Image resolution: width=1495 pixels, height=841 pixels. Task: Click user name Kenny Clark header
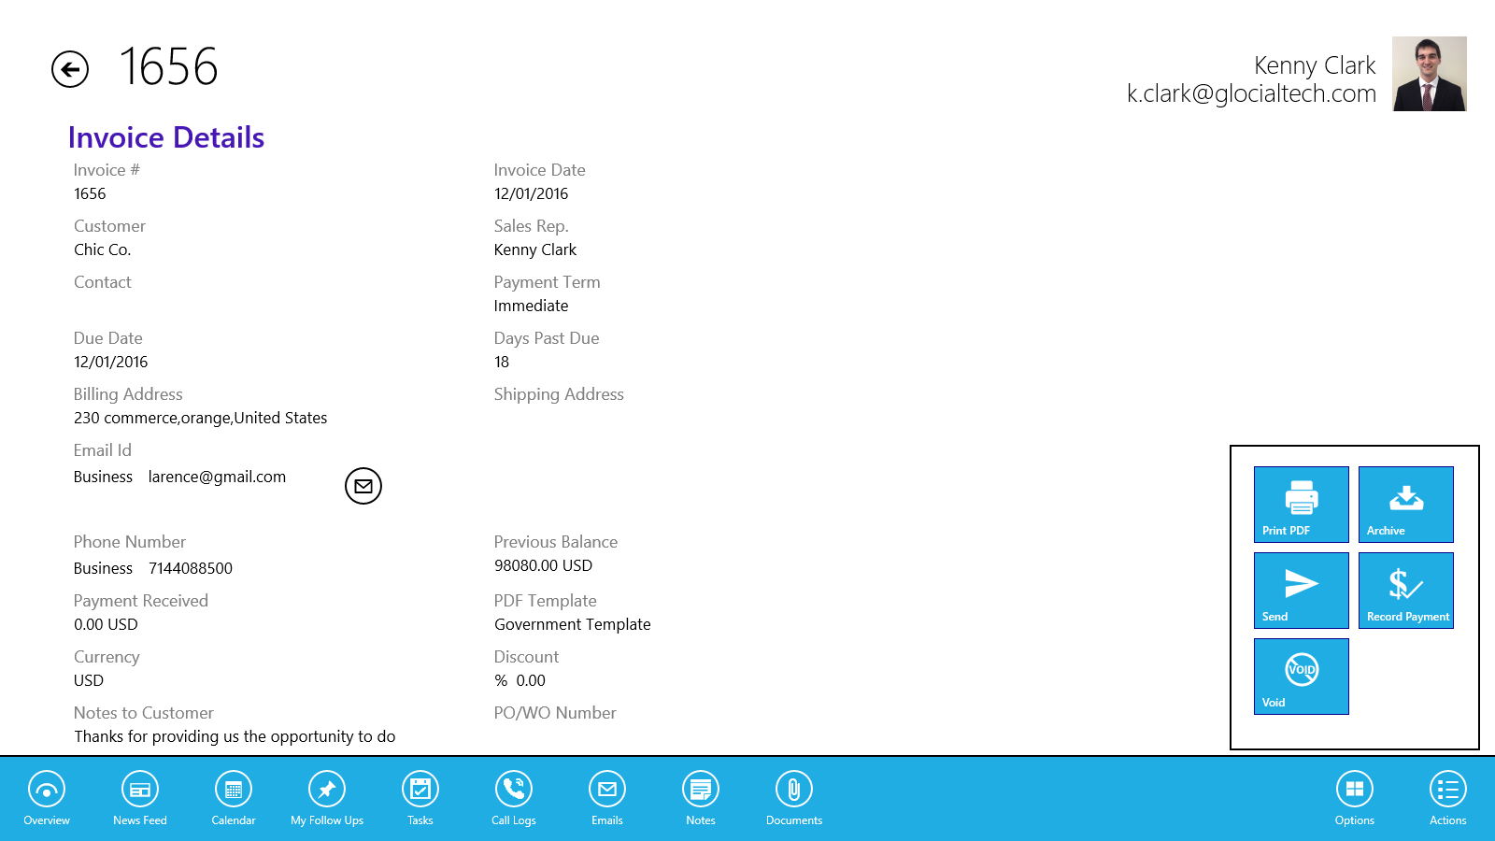point(1315,65)
